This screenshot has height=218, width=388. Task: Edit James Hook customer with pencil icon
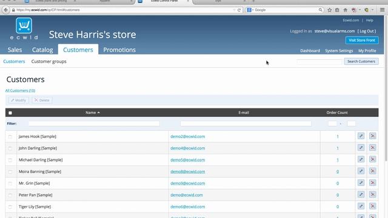(361, 136)
